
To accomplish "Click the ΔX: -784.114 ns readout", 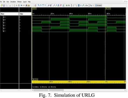I will (52, 87).
